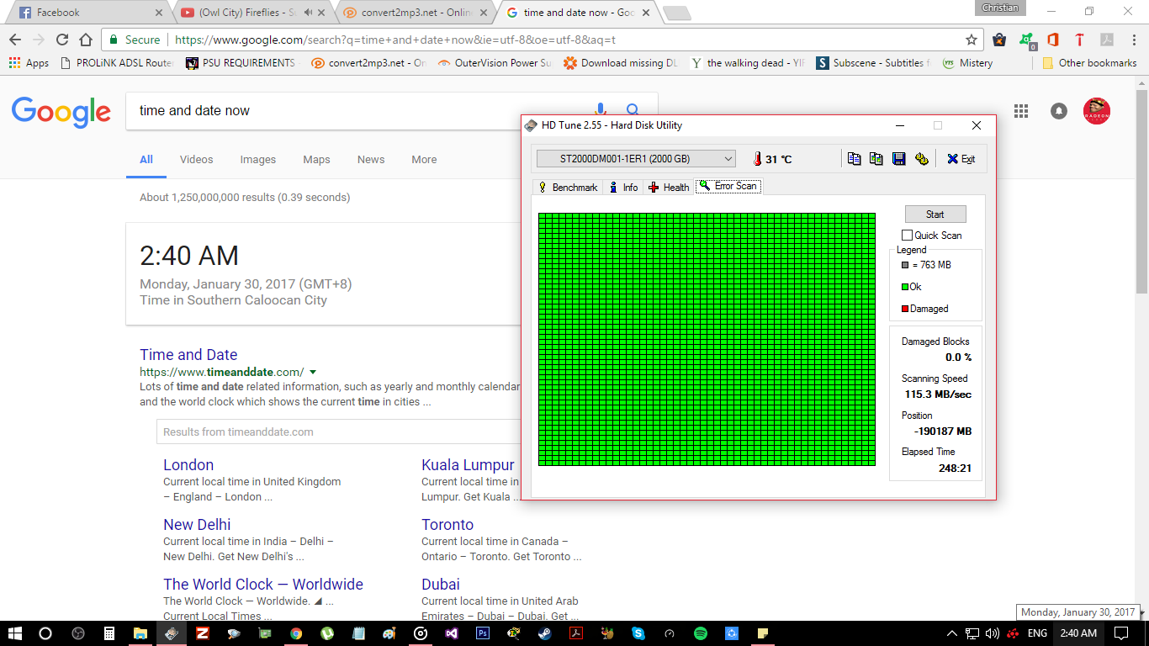The width and height of the screenshot is (1149, 646).
Task: Switch to the Health tab
Action: click(x=669, y=187)
